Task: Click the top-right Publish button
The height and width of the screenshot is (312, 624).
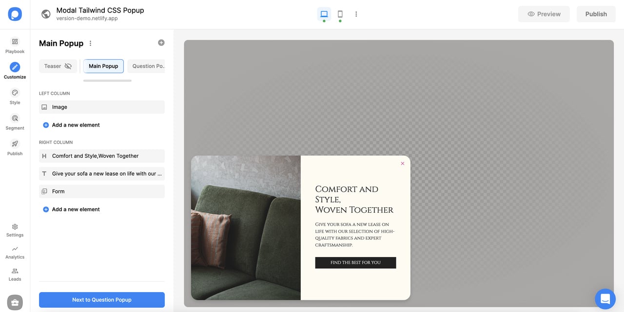Action: pos(596,14)
